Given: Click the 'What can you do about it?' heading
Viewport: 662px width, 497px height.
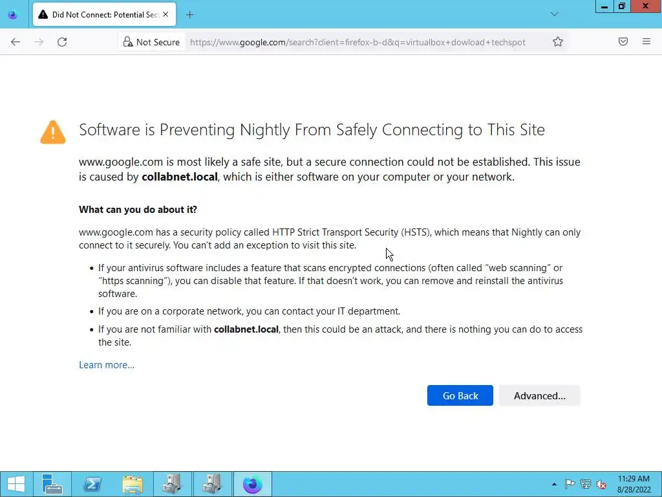Looking at the screenshot, I should click(138, 210).
